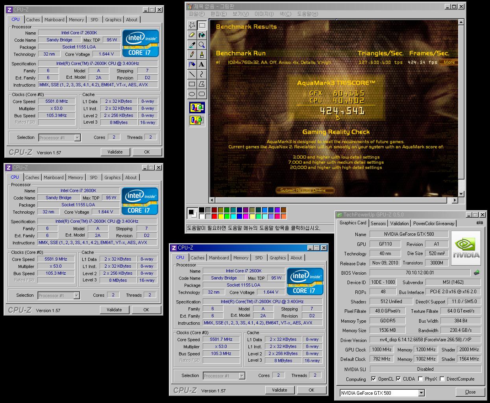Choose the Eraser tool in Paint

click(x=192, y=35)
